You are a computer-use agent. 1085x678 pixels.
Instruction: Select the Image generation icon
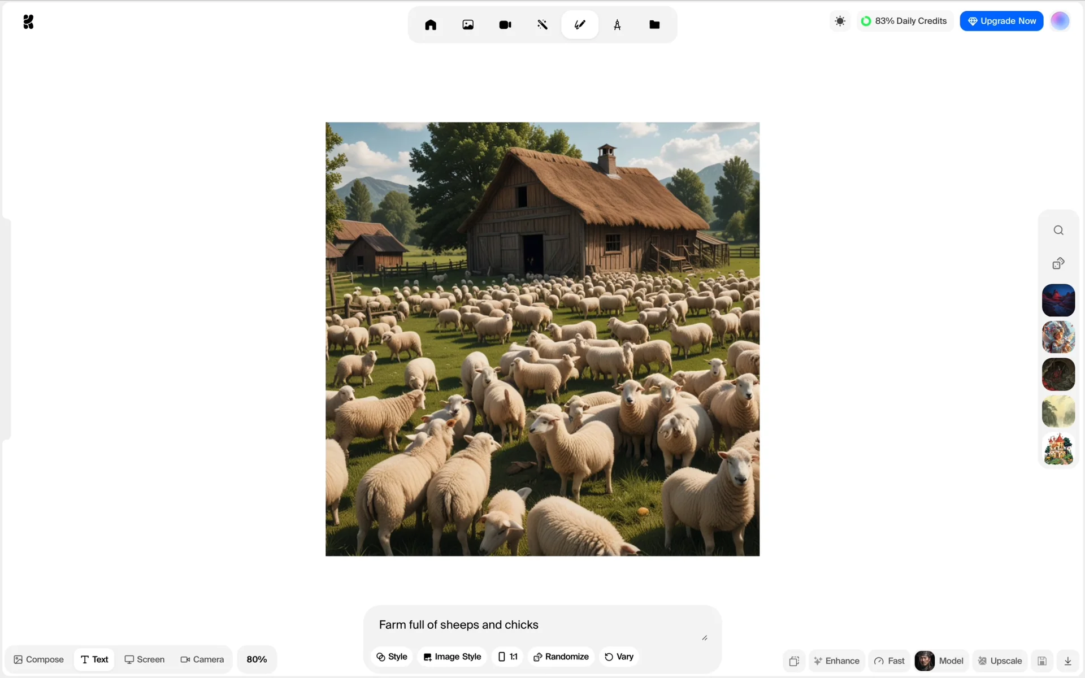click(x=468, y=25)
